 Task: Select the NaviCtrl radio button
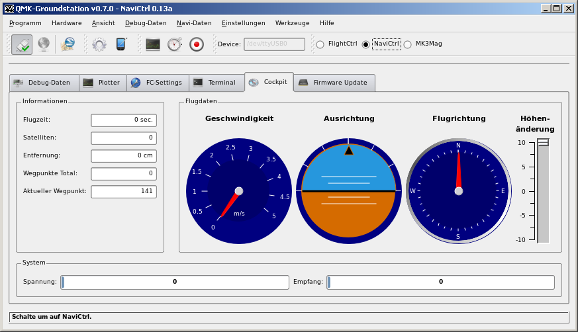click(365, 44)
